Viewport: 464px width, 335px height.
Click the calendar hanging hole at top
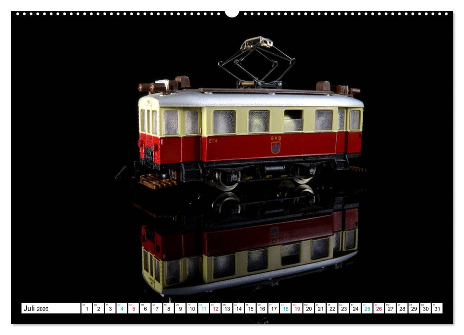pyautogui.click(x=232, y=13)
